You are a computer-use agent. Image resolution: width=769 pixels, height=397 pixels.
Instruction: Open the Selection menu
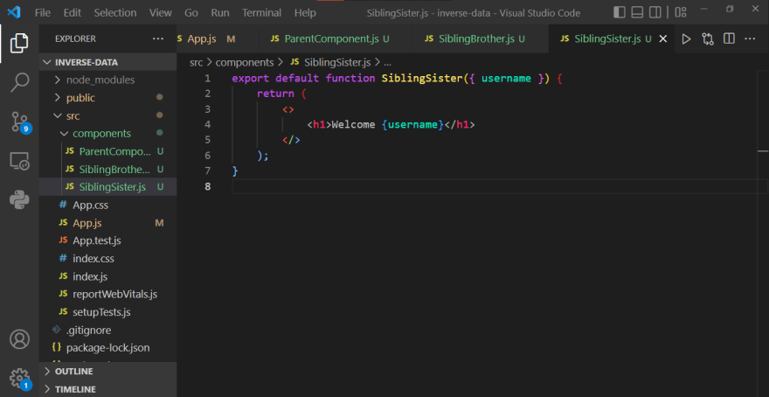[114, 13]
